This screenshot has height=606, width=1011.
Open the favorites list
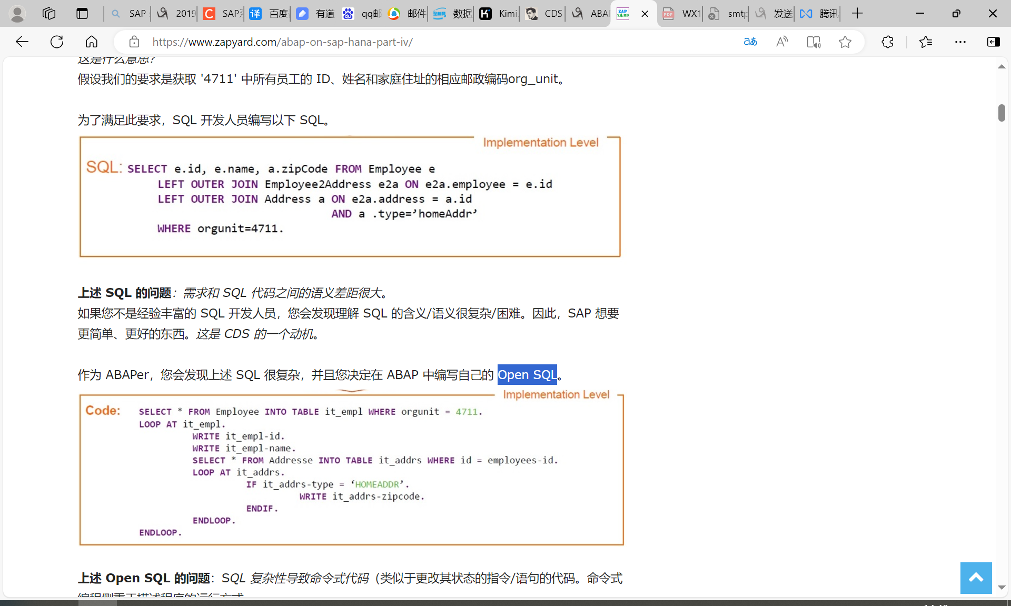925,42
